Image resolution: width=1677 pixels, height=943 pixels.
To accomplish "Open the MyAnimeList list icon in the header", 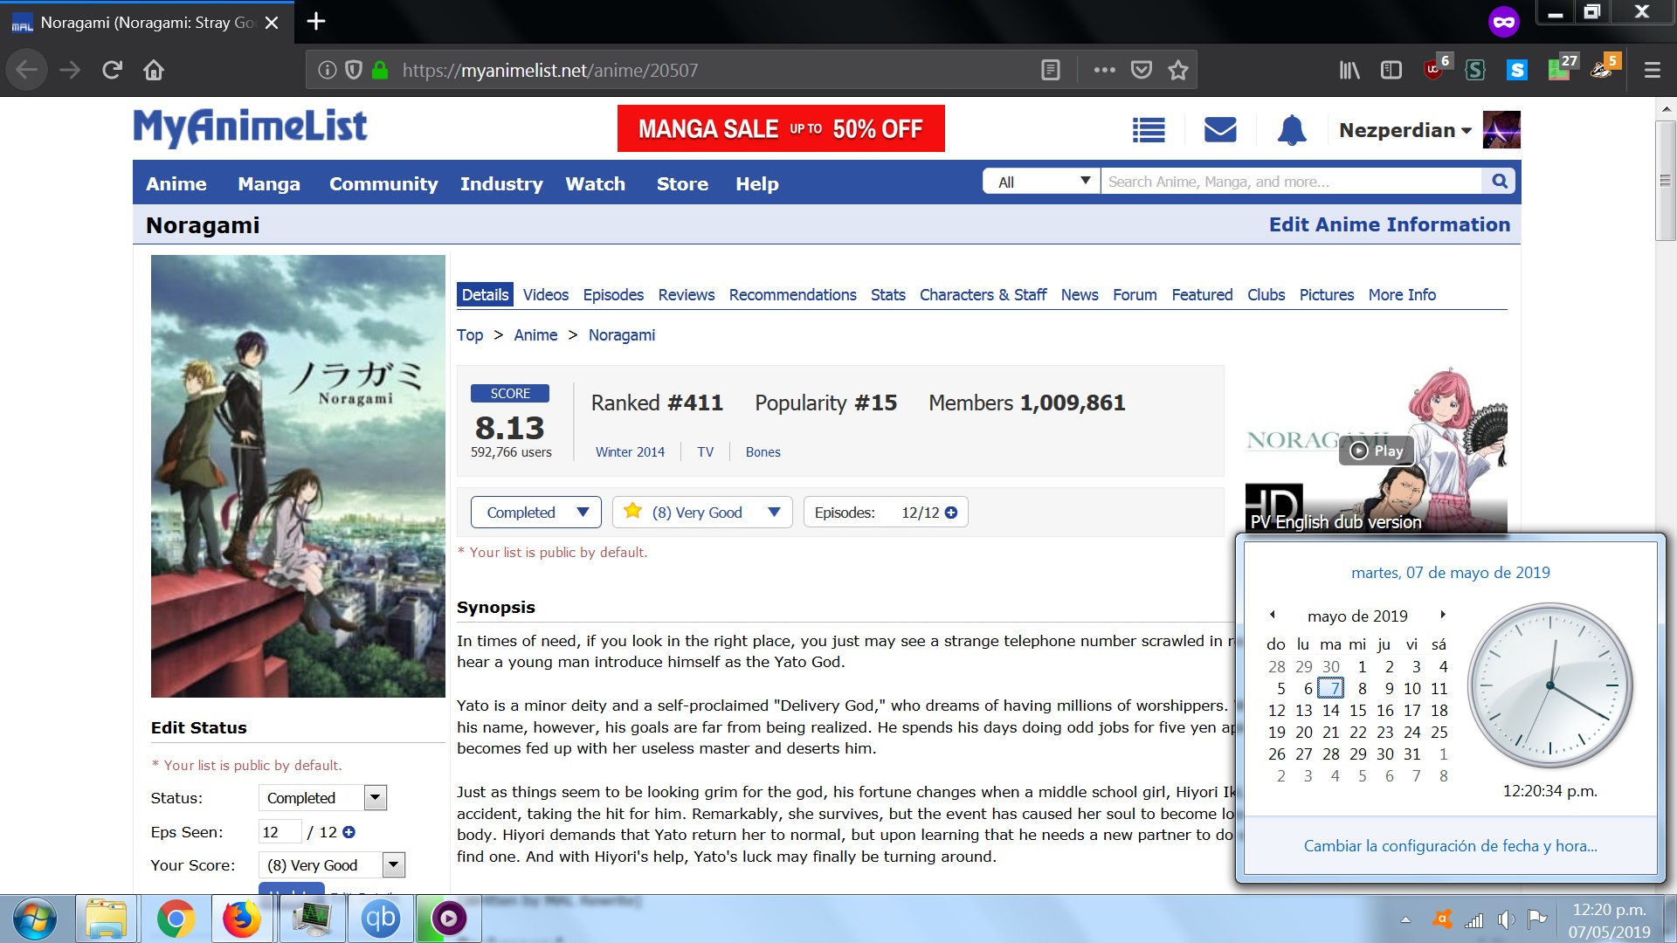I will pos(1149,130).
